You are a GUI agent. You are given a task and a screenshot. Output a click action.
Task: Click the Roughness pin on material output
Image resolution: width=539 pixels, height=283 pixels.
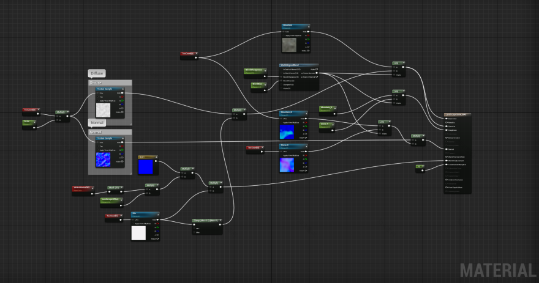point(446,130)
